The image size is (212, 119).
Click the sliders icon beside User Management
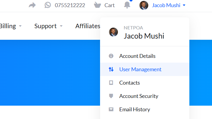point(111,69)
